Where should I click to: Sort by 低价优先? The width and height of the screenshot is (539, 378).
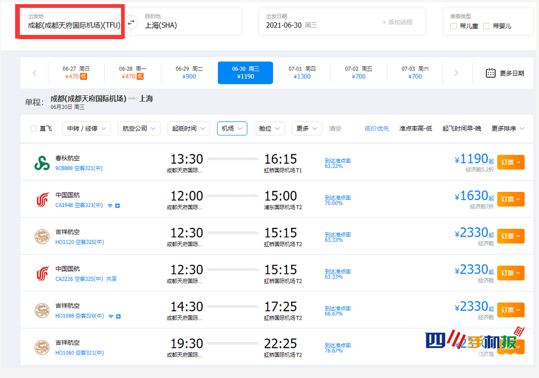[x=377, y=128]
